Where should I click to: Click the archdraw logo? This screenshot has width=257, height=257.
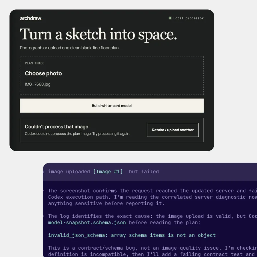pyautogui.click(x=31, y=18)
